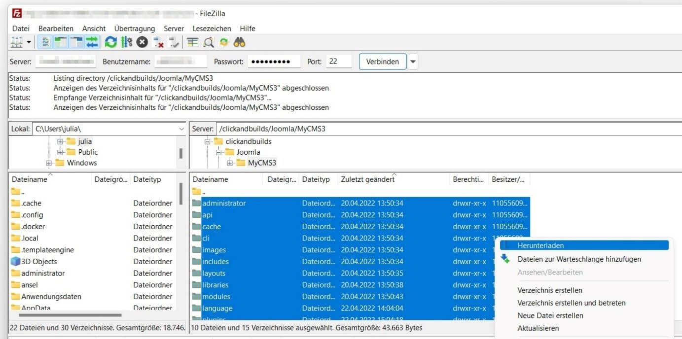The width and height of the screenshot is (682, 339).
Task: Toggle local directory tree display
Action: coord(61,42)
